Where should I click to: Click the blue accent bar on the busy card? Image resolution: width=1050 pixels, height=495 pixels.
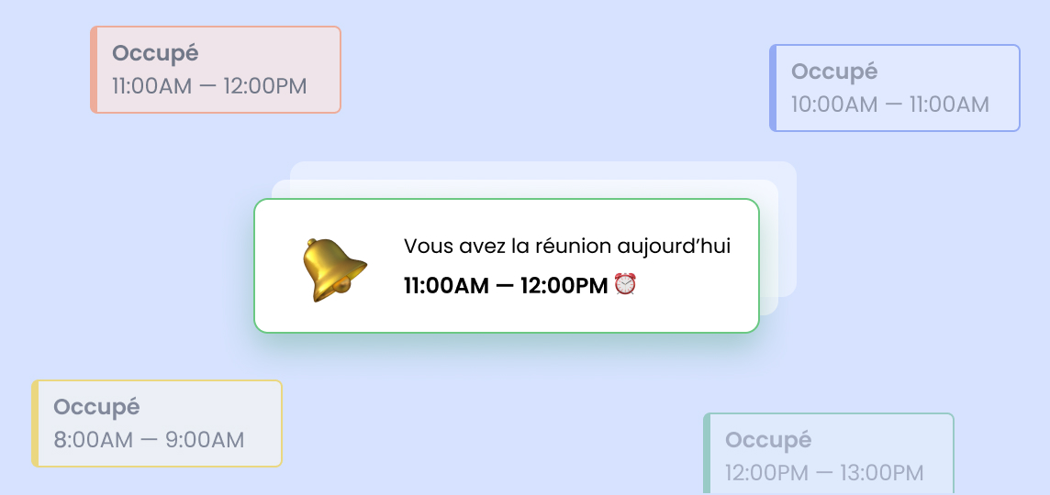773,88
